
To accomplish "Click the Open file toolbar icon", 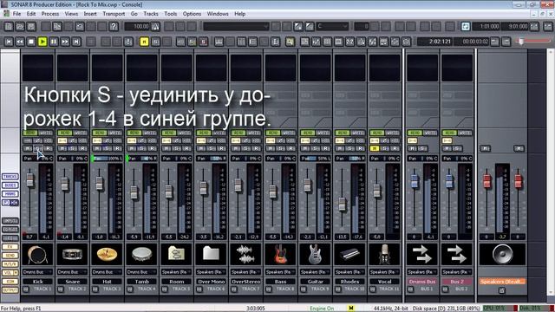I will point(20,27).
